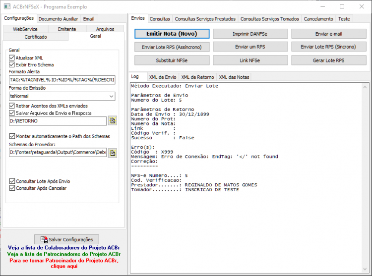Select Emitente sub-tab
Screen dimensions: 372x276
coord(67,29)
